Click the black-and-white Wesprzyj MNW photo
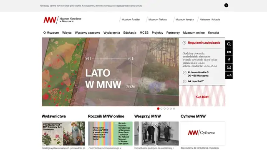The height and width of the screenshot is (150, 267). (156, 133)
